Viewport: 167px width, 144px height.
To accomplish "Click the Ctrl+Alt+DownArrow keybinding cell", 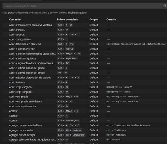I will click(x=72, y=135).
